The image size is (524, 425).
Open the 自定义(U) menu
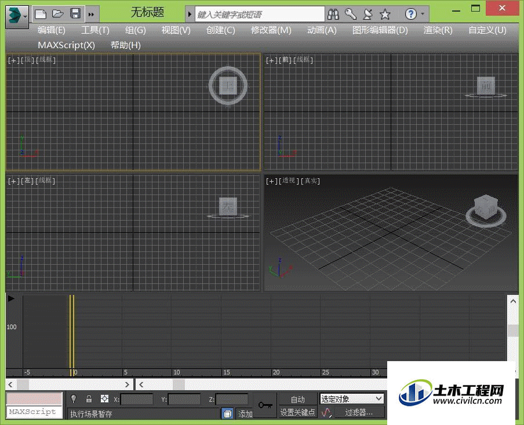pos(487,30)
